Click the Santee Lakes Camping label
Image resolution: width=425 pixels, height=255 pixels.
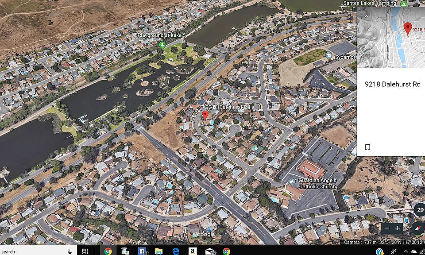pyautogui.click(x=370, y=3)
